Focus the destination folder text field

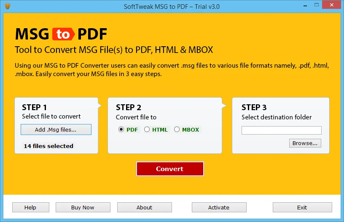coord(281,130)
